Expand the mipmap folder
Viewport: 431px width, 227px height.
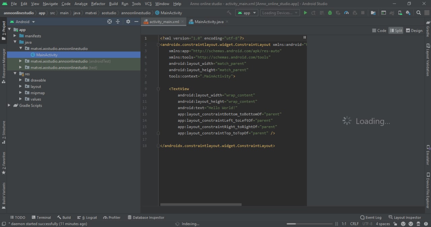21,93
